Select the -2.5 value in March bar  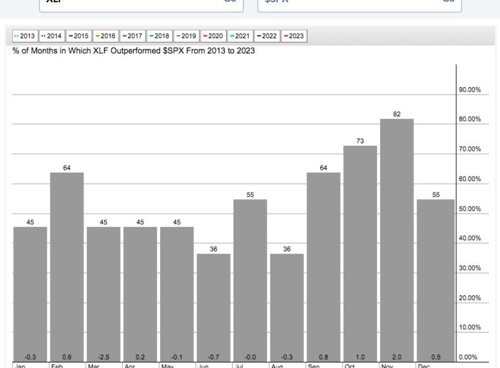[x=104, y=357]
